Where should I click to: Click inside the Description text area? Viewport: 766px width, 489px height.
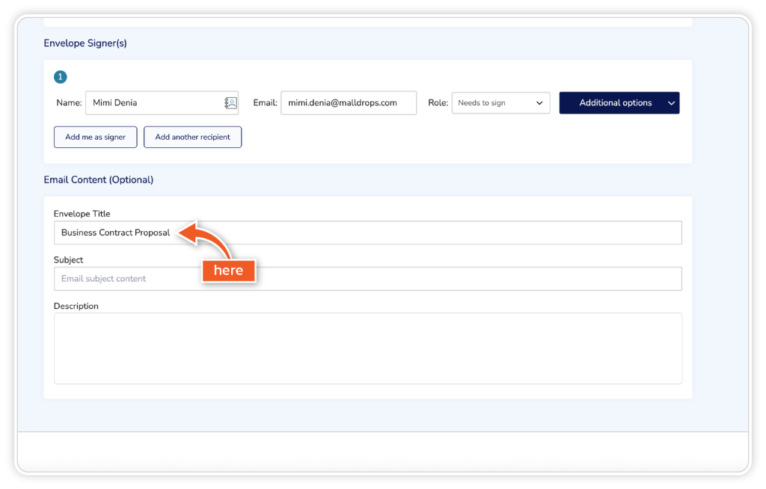coord(367,348)
